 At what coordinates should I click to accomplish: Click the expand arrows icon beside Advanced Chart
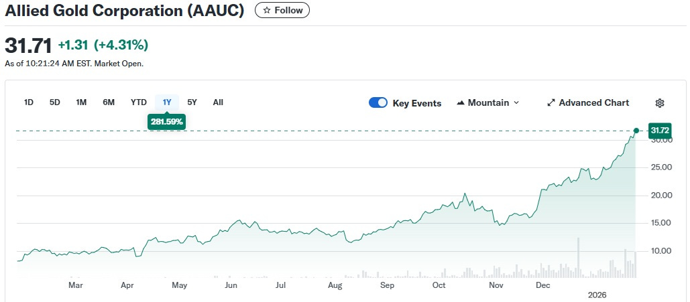551,103
